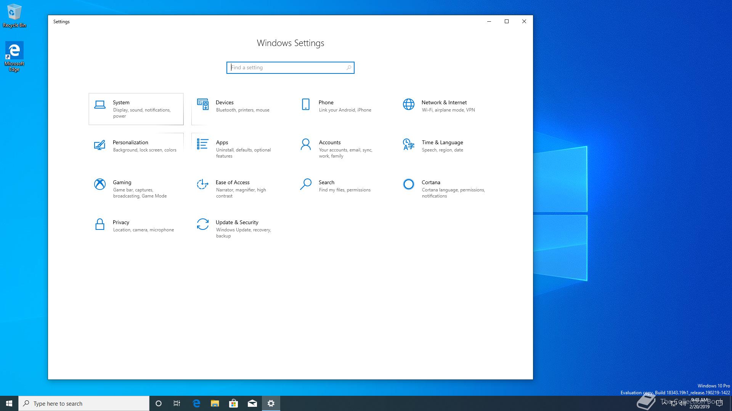Click the Ease of Access title

(233, 182)
